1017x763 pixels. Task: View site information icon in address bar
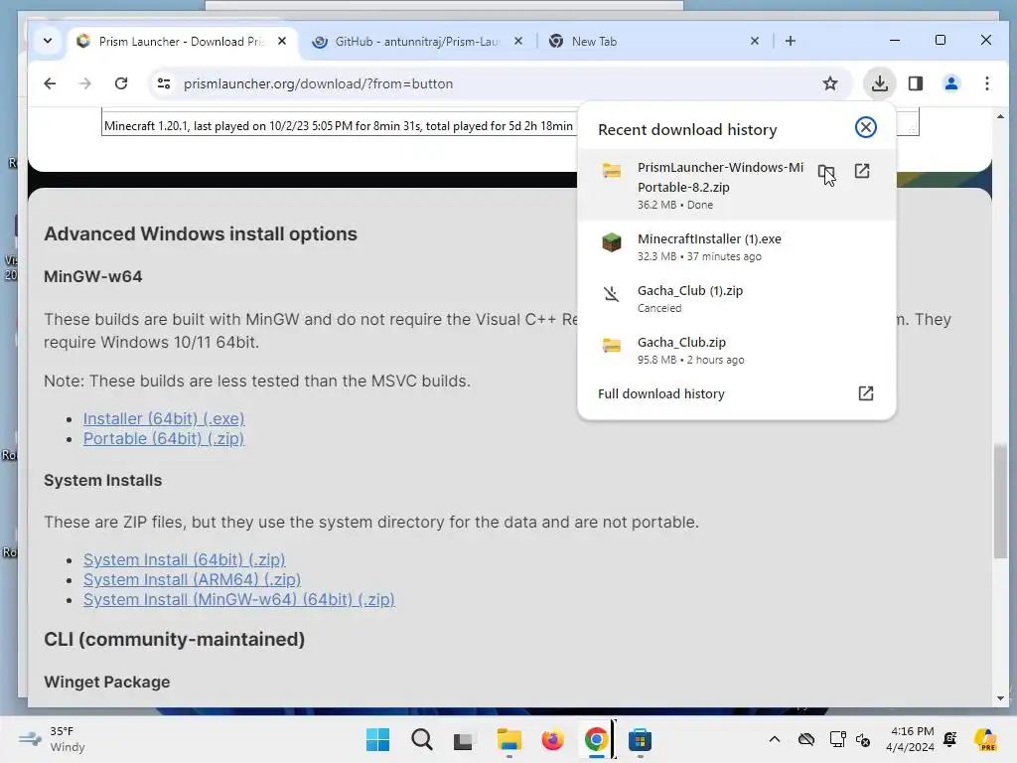tap(164, 83)
